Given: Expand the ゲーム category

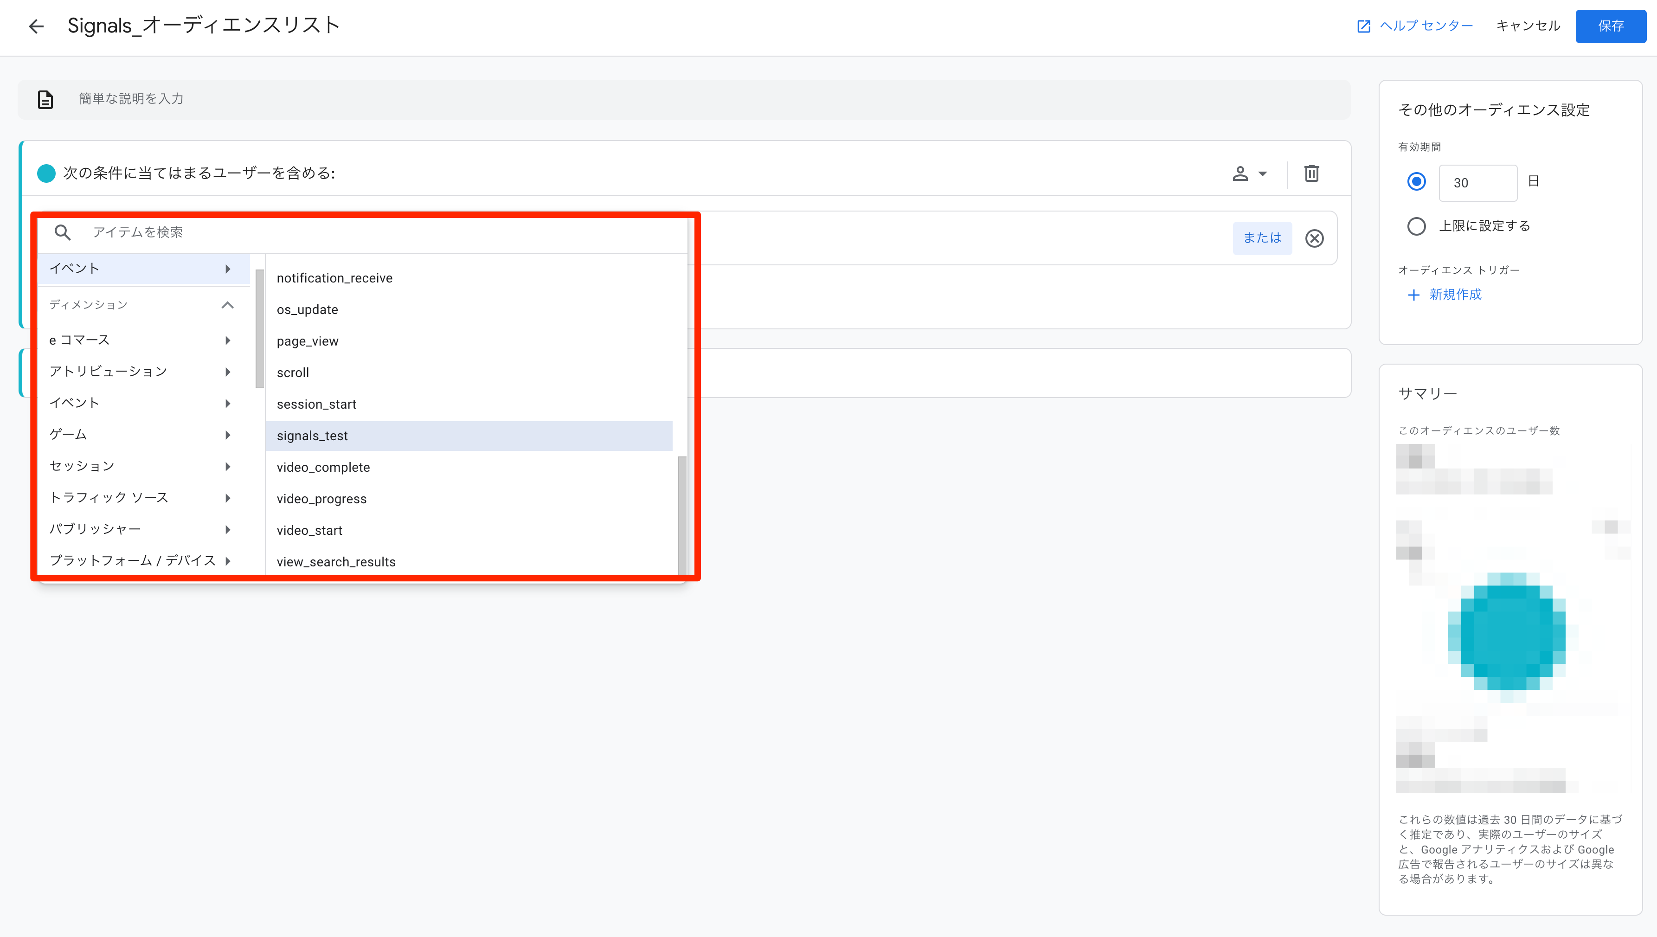Looking at the screenshot, I should coord(144,434).
